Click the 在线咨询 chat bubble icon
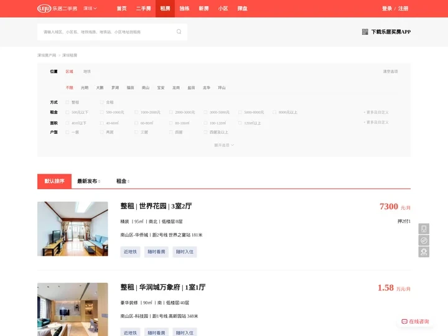Screen dimensions: 448x336 404,322
